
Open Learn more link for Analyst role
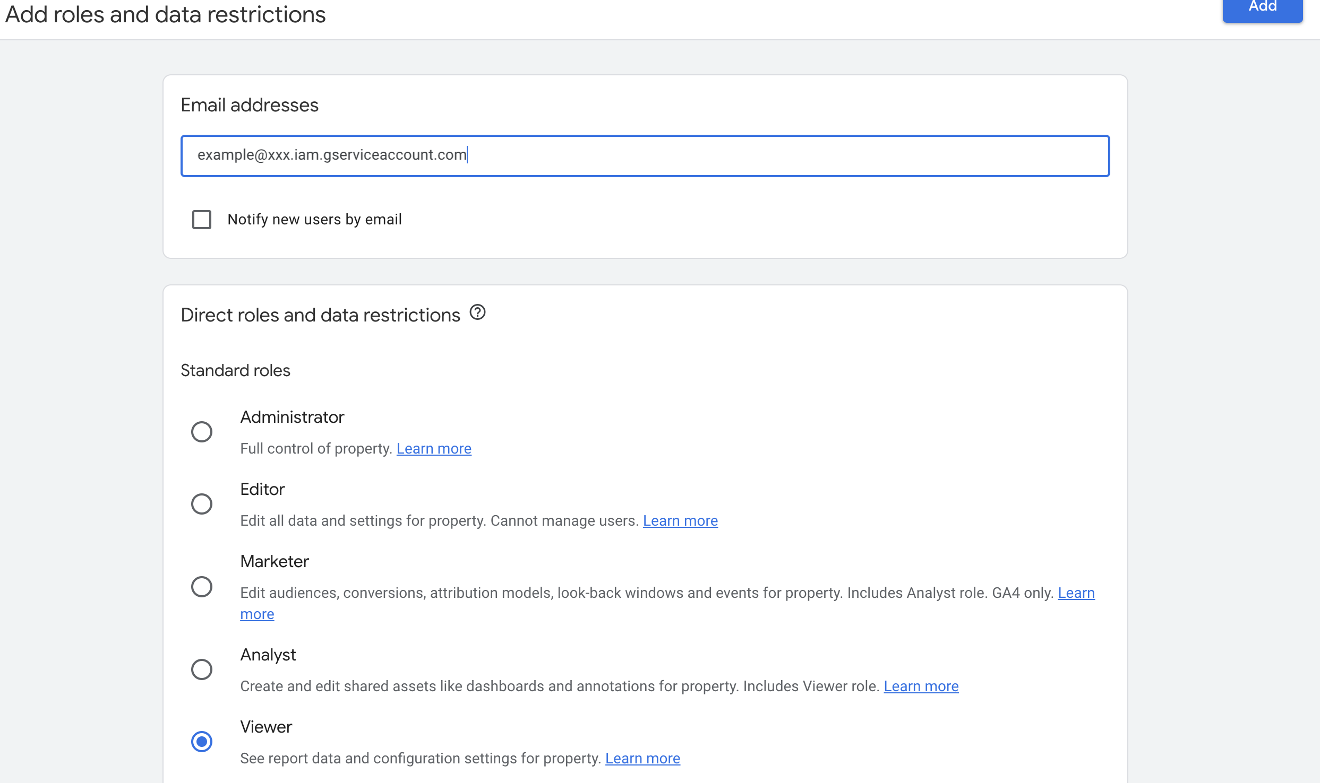tap(921, 686)
